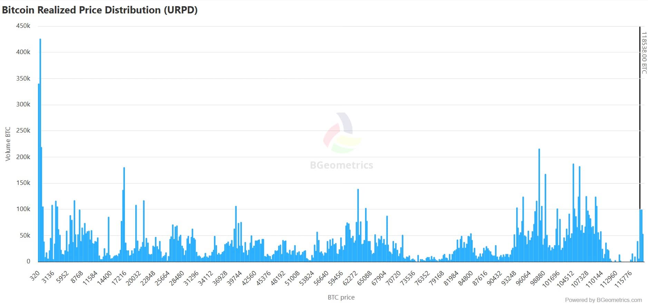This screenshot has height=304, width=648.
Task: Click the x-axis label 17216
Action: tap(119, 278)
